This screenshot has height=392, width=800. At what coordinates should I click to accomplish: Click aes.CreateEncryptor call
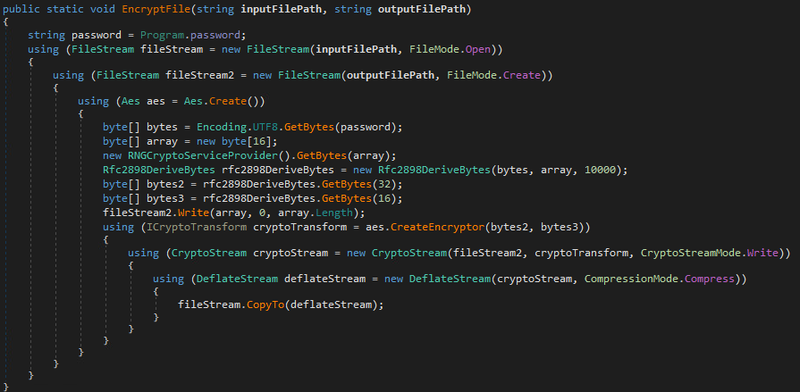point(425,228)
